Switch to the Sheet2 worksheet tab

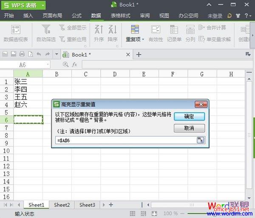click(x=62, y=205)
